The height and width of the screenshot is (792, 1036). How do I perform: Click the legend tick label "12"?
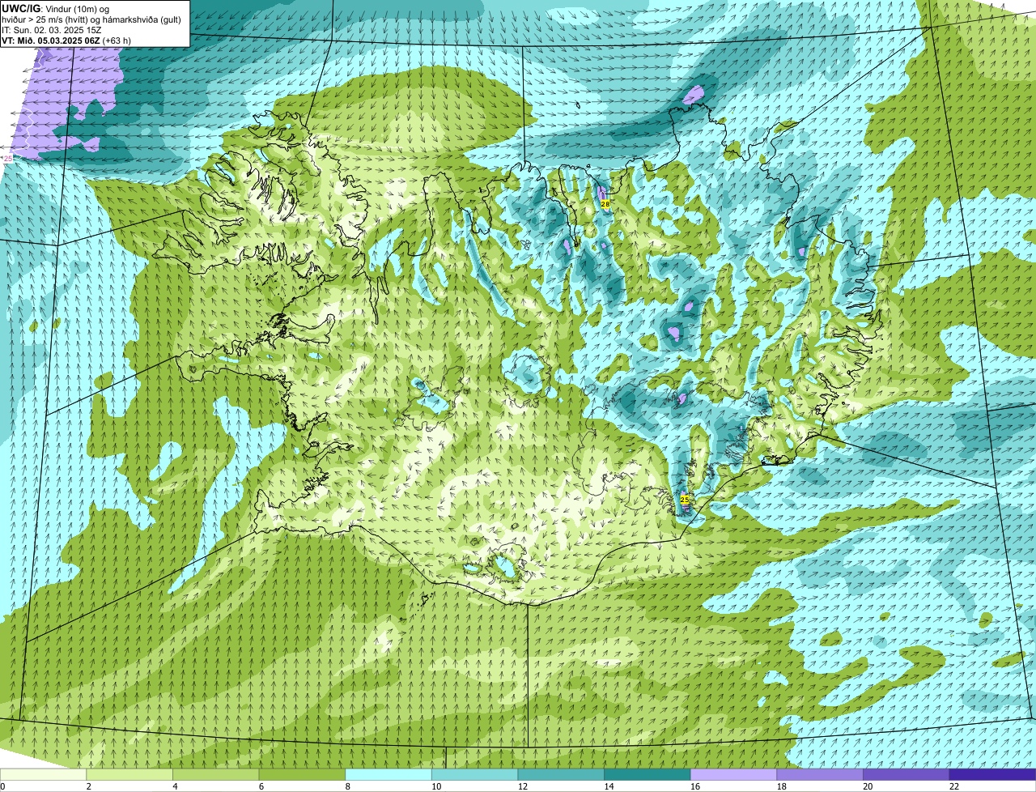pyautogui.click(x=522, y=786)
